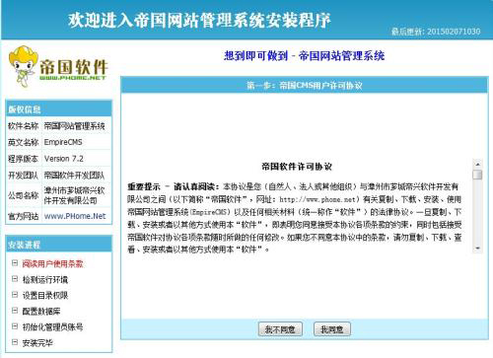Click the 软件名称 label
This screenshot has width=493, height=358.
(24, 126)
